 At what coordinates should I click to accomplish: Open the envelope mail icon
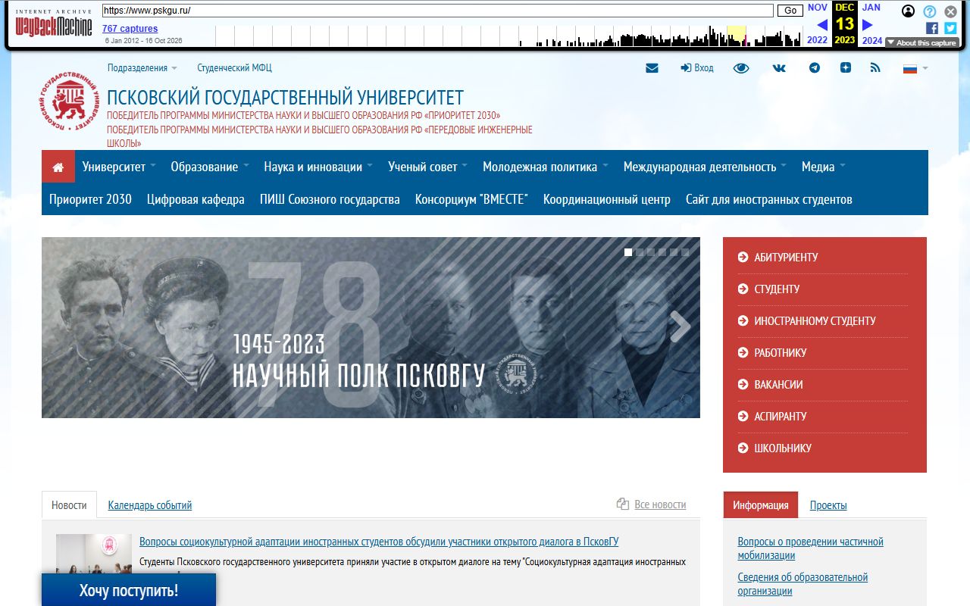coord(652,68)
